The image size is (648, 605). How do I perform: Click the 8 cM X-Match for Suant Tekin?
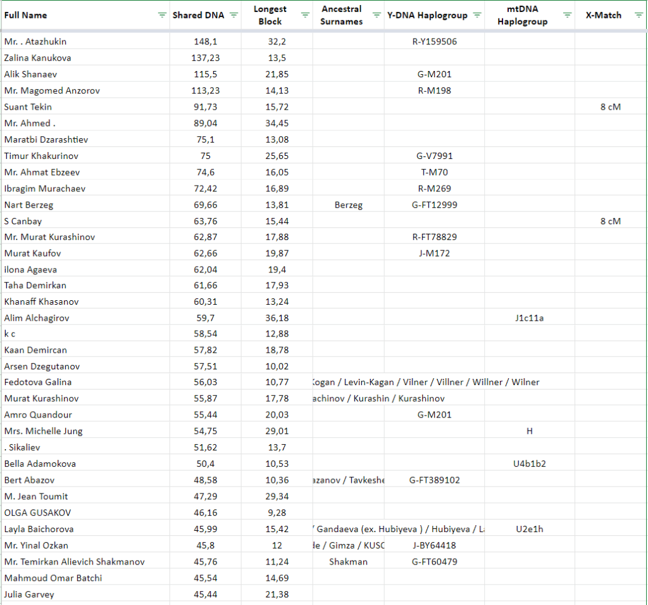[x=611, y=107]
